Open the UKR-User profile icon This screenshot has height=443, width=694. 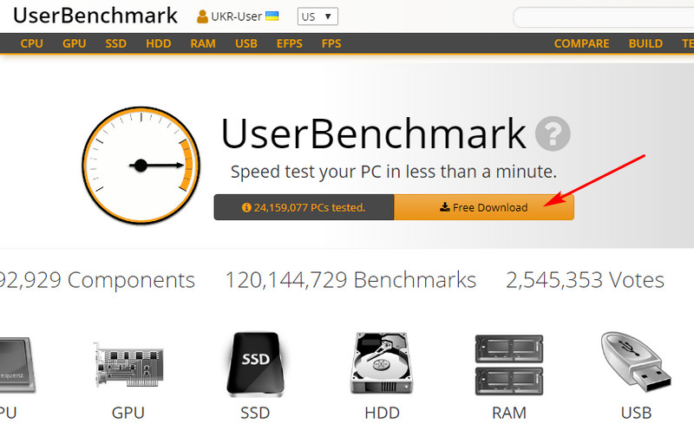click(202, 16)
